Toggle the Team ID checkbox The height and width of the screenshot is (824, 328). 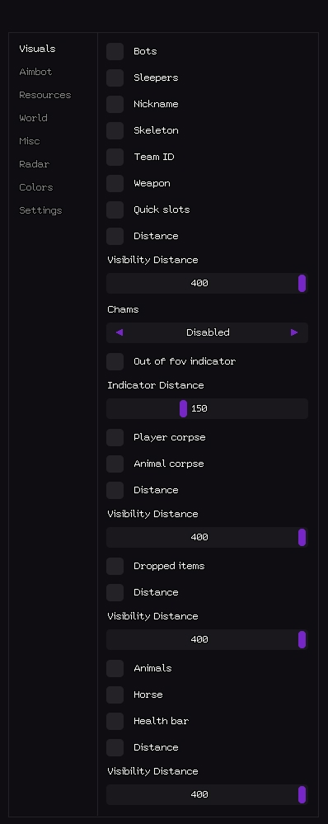[115, 157]
